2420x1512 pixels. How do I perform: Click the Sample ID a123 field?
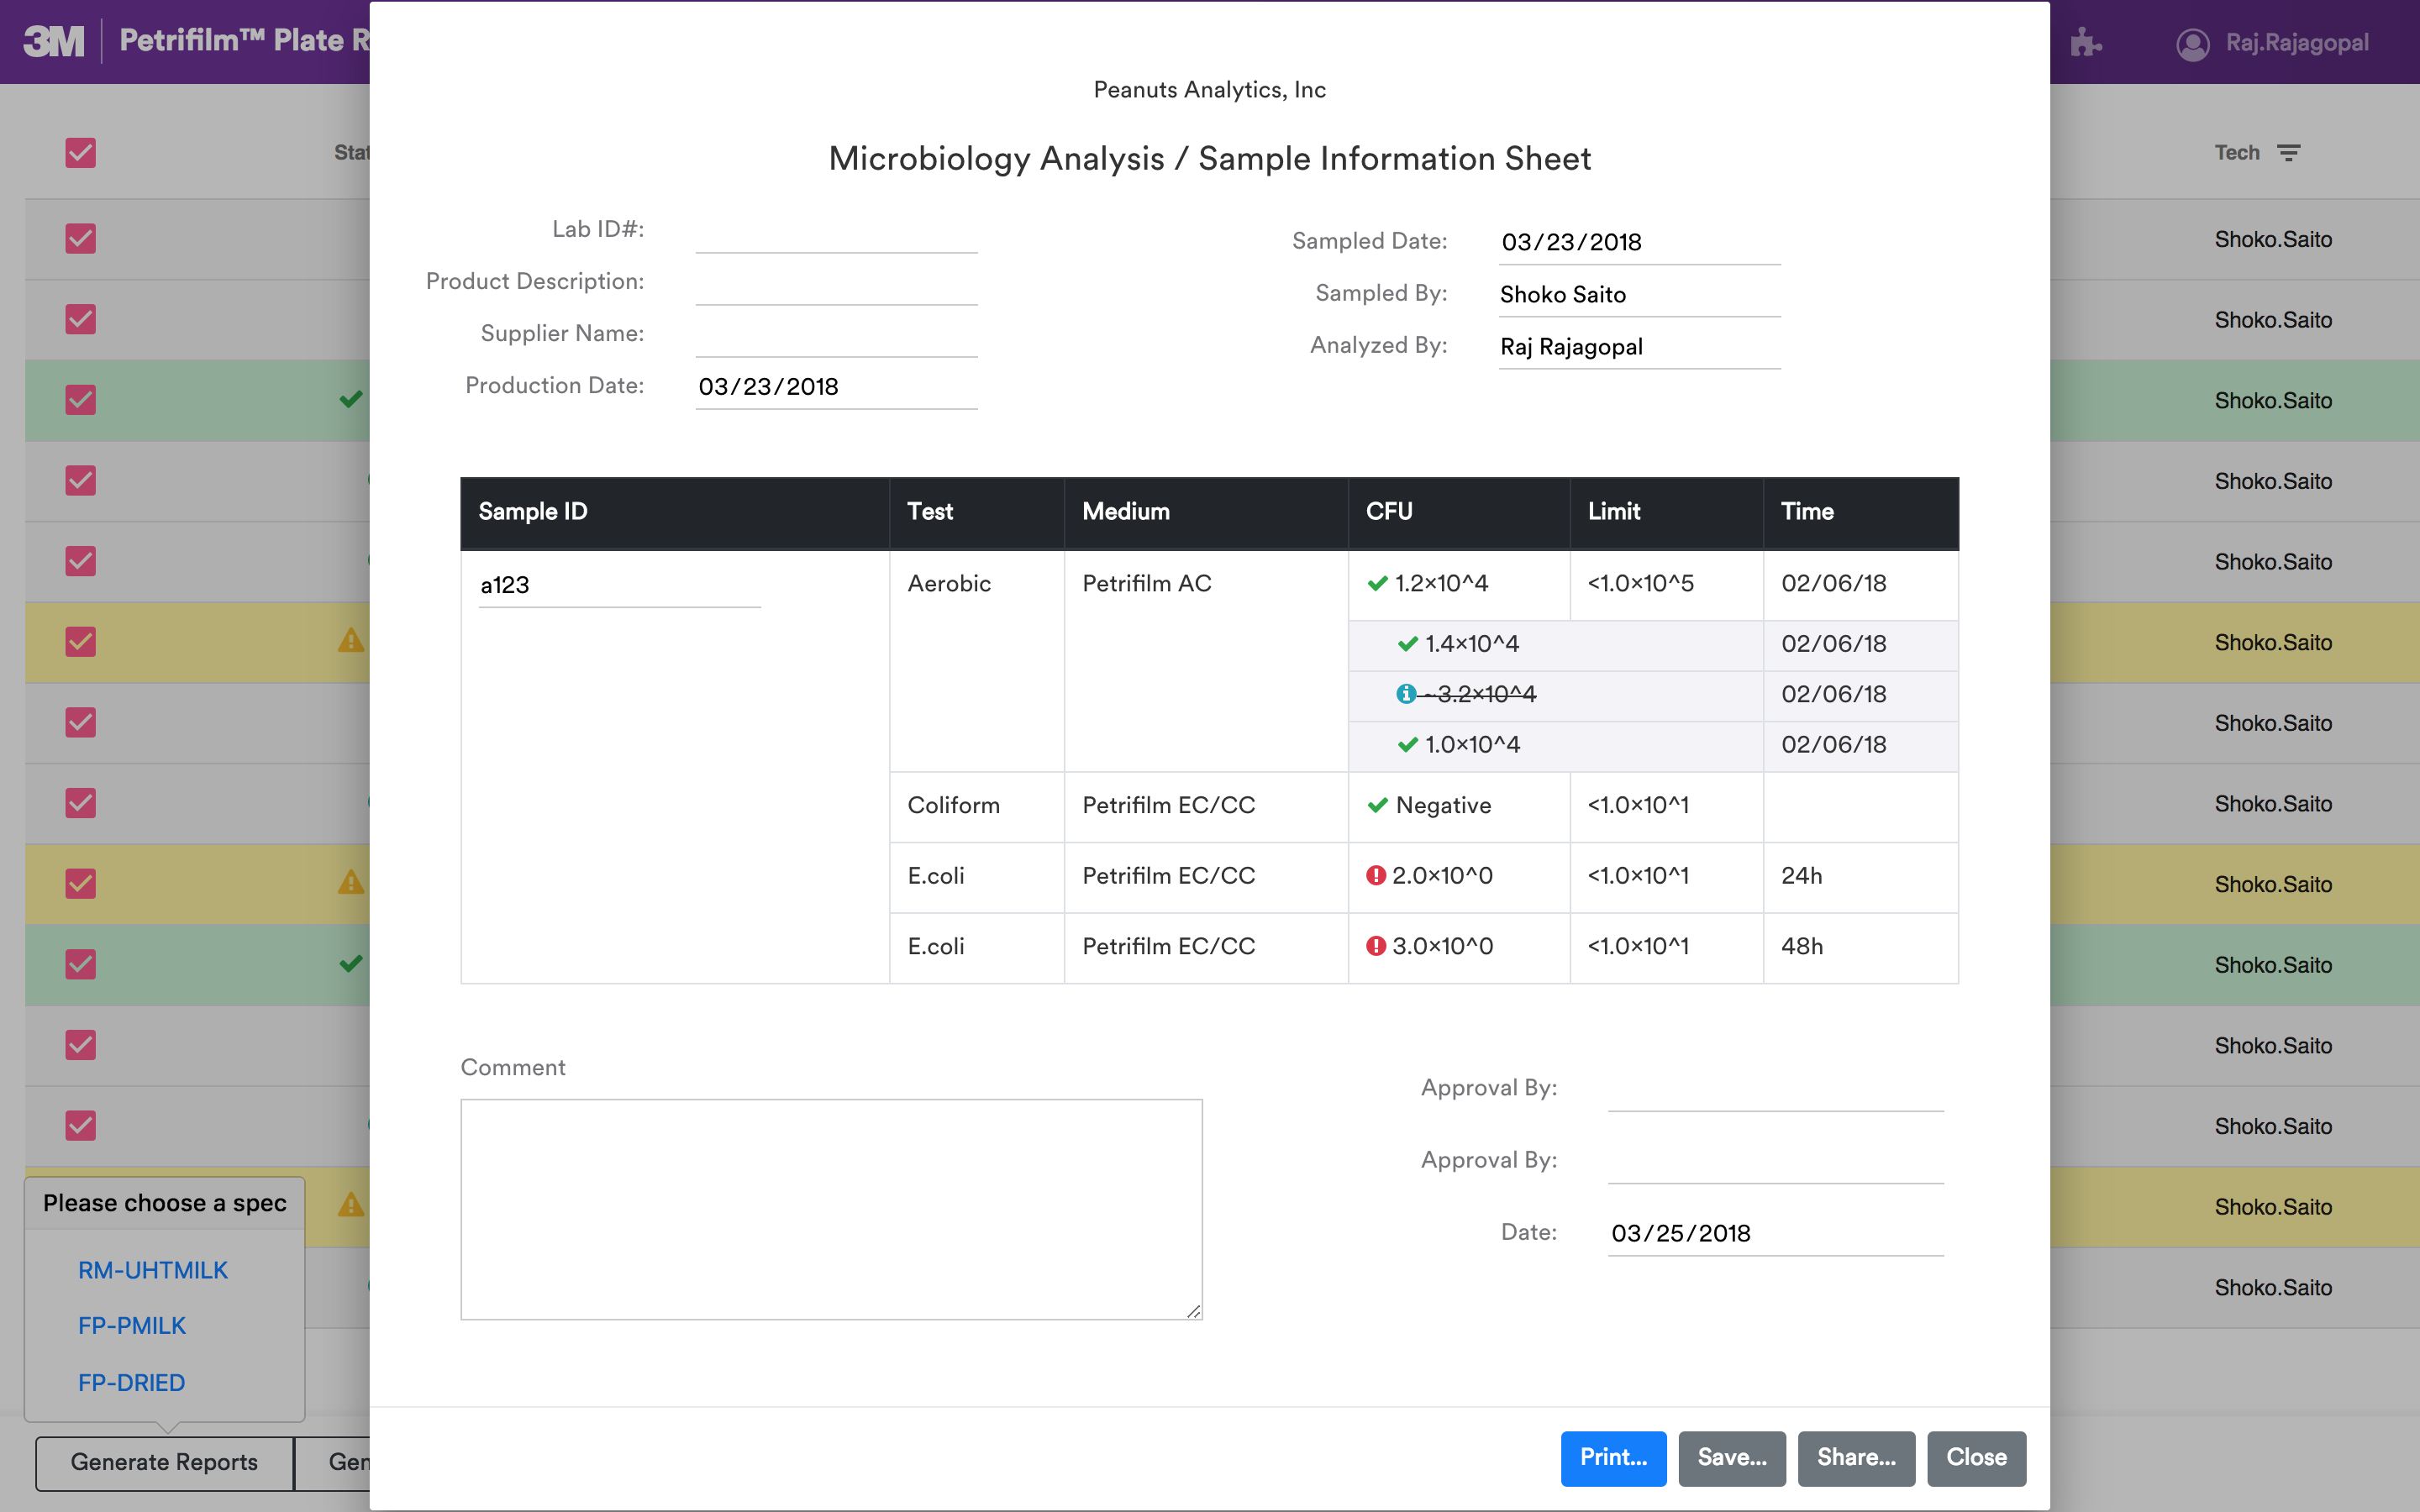[620, 586]
